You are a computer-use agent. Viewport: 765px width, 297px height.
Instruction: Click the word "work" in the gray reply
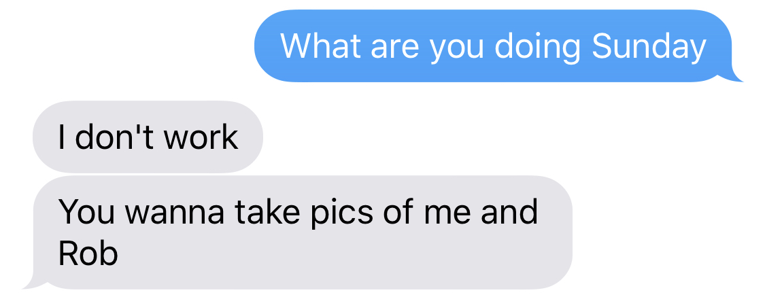click(201, 137)
